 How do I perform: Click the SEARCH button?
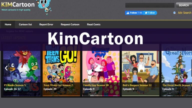pyautogui.click(x=184, y=5)
